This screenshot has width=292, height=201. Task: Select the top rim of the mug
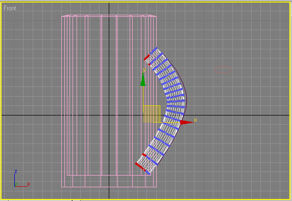[x=109, y=16]
